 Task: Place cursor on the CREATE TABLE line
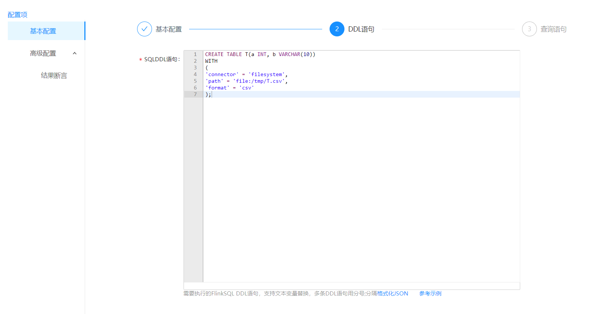click(260, 55)
